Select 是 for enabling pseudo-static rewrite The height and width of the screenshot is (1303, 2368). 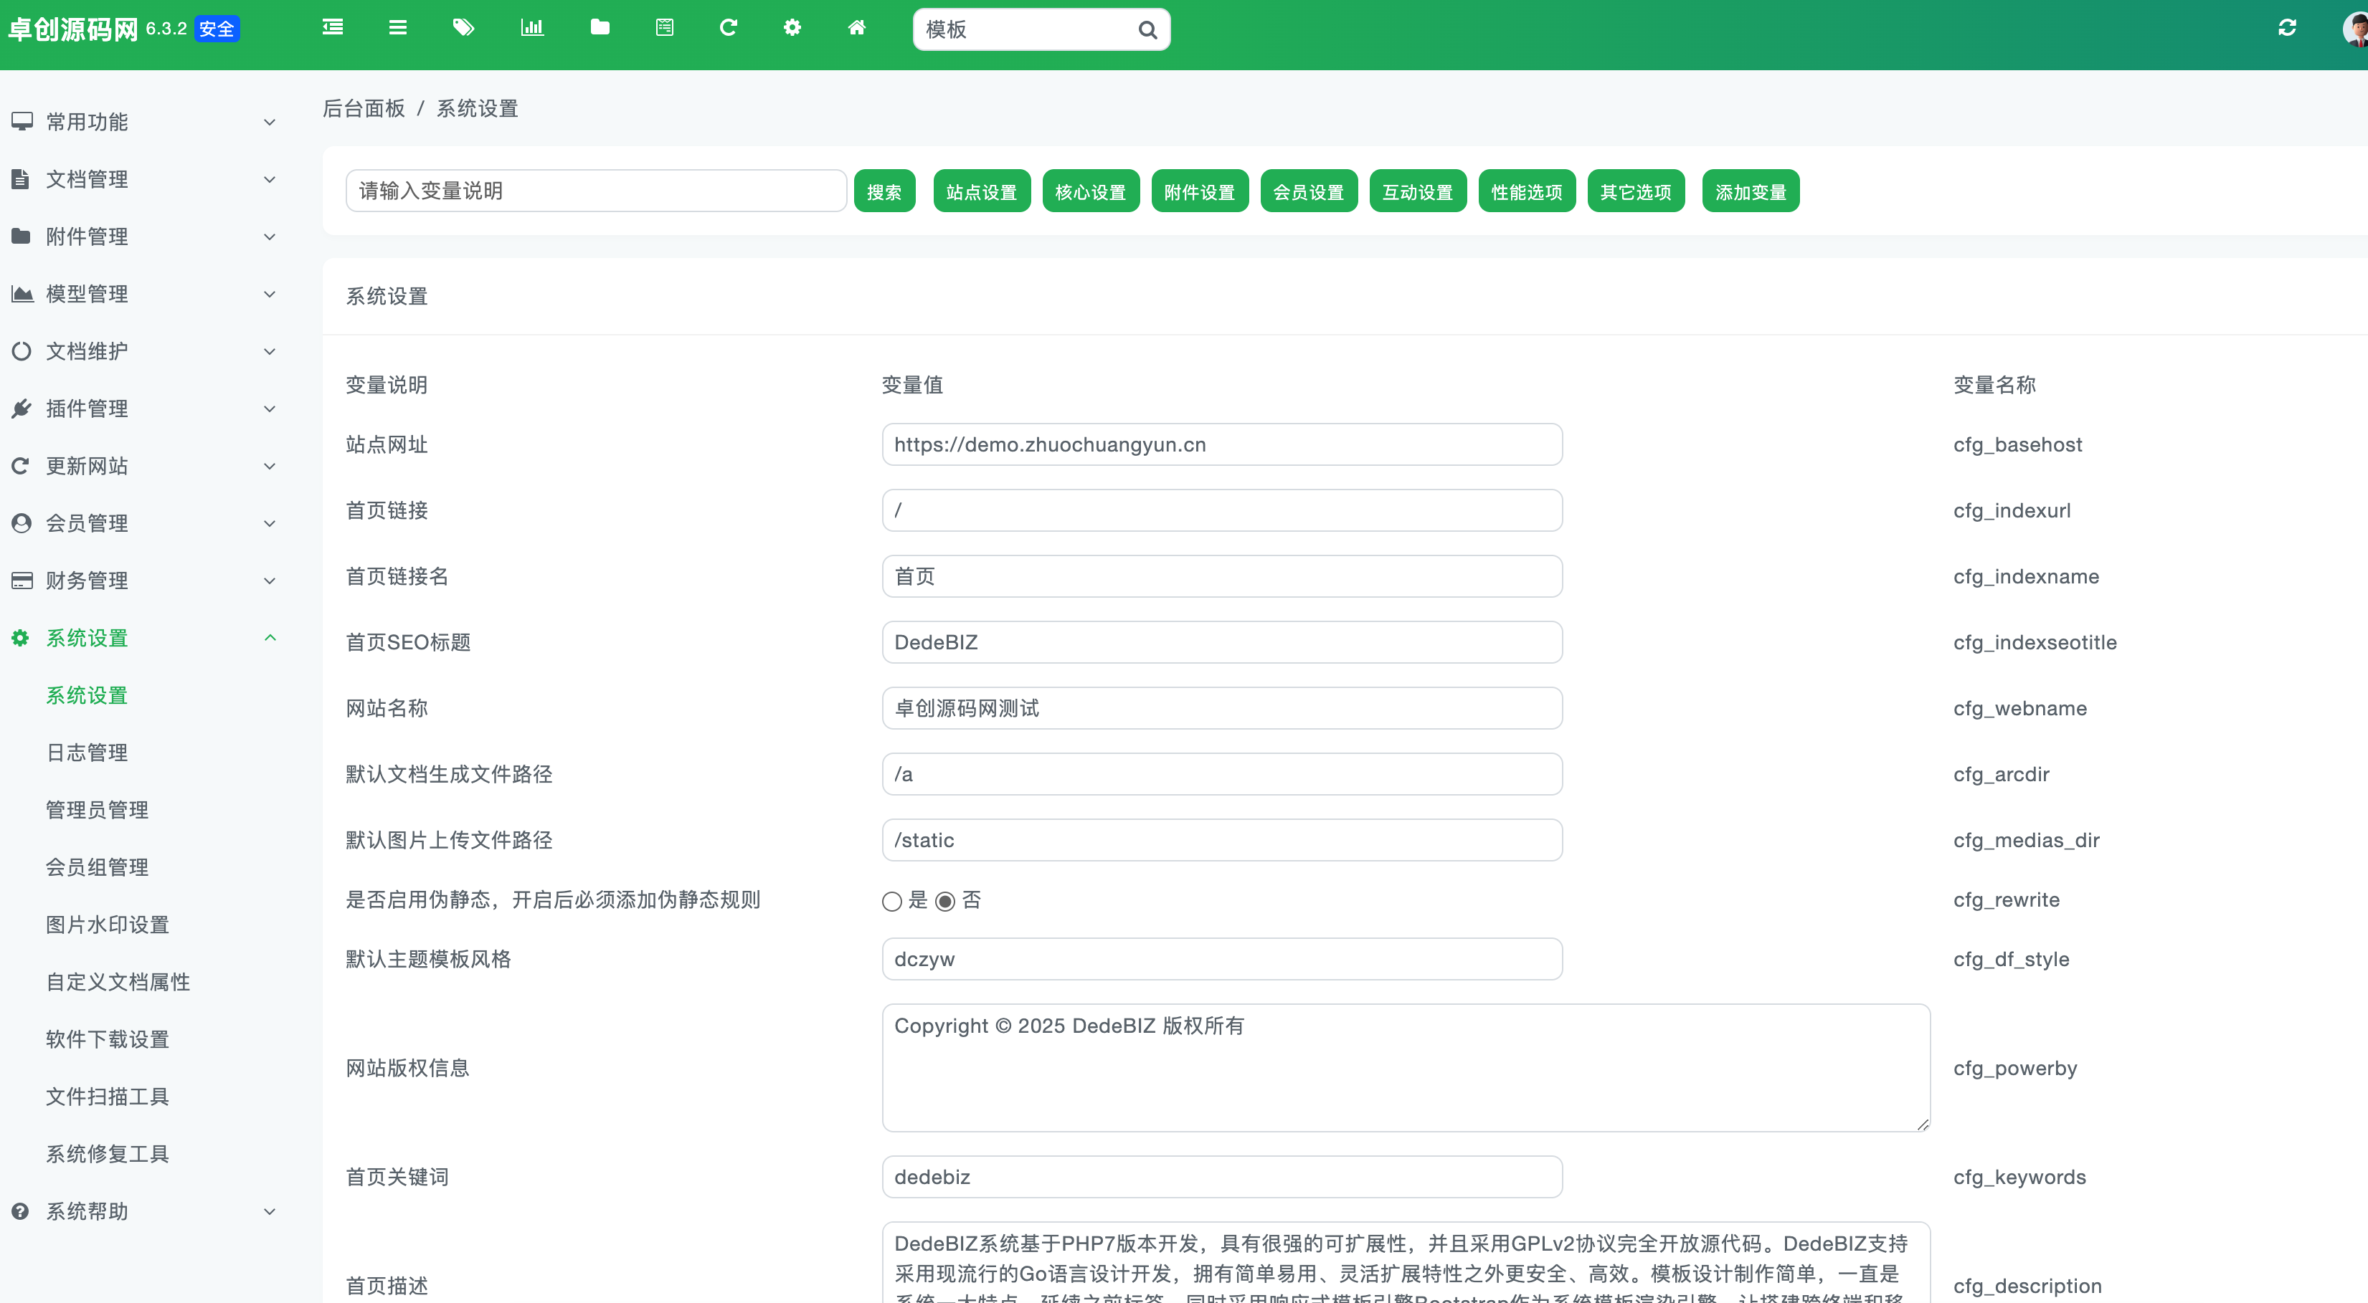coord(891,900)
